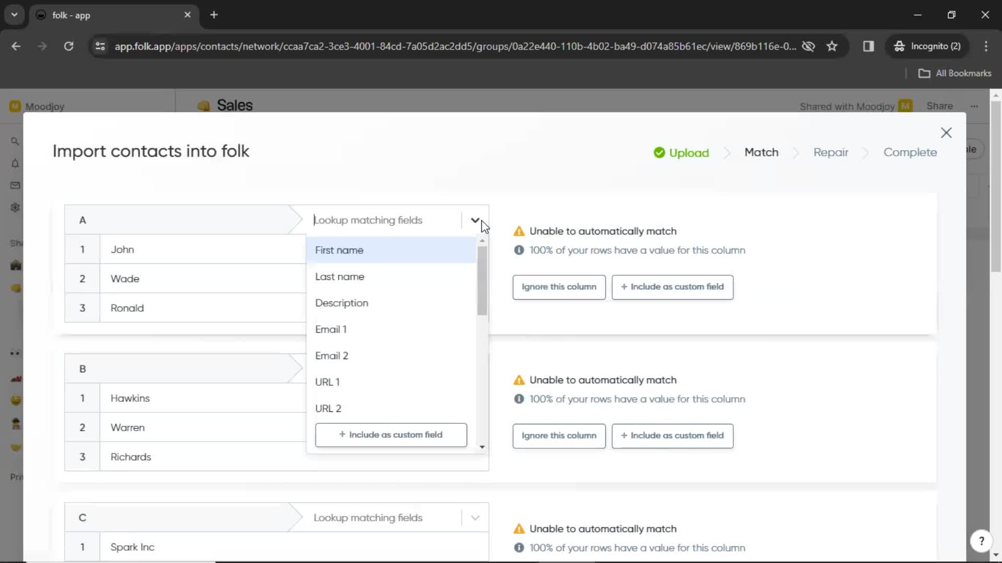
Task: Close the import contacts dialog
Action: [946, 132]
